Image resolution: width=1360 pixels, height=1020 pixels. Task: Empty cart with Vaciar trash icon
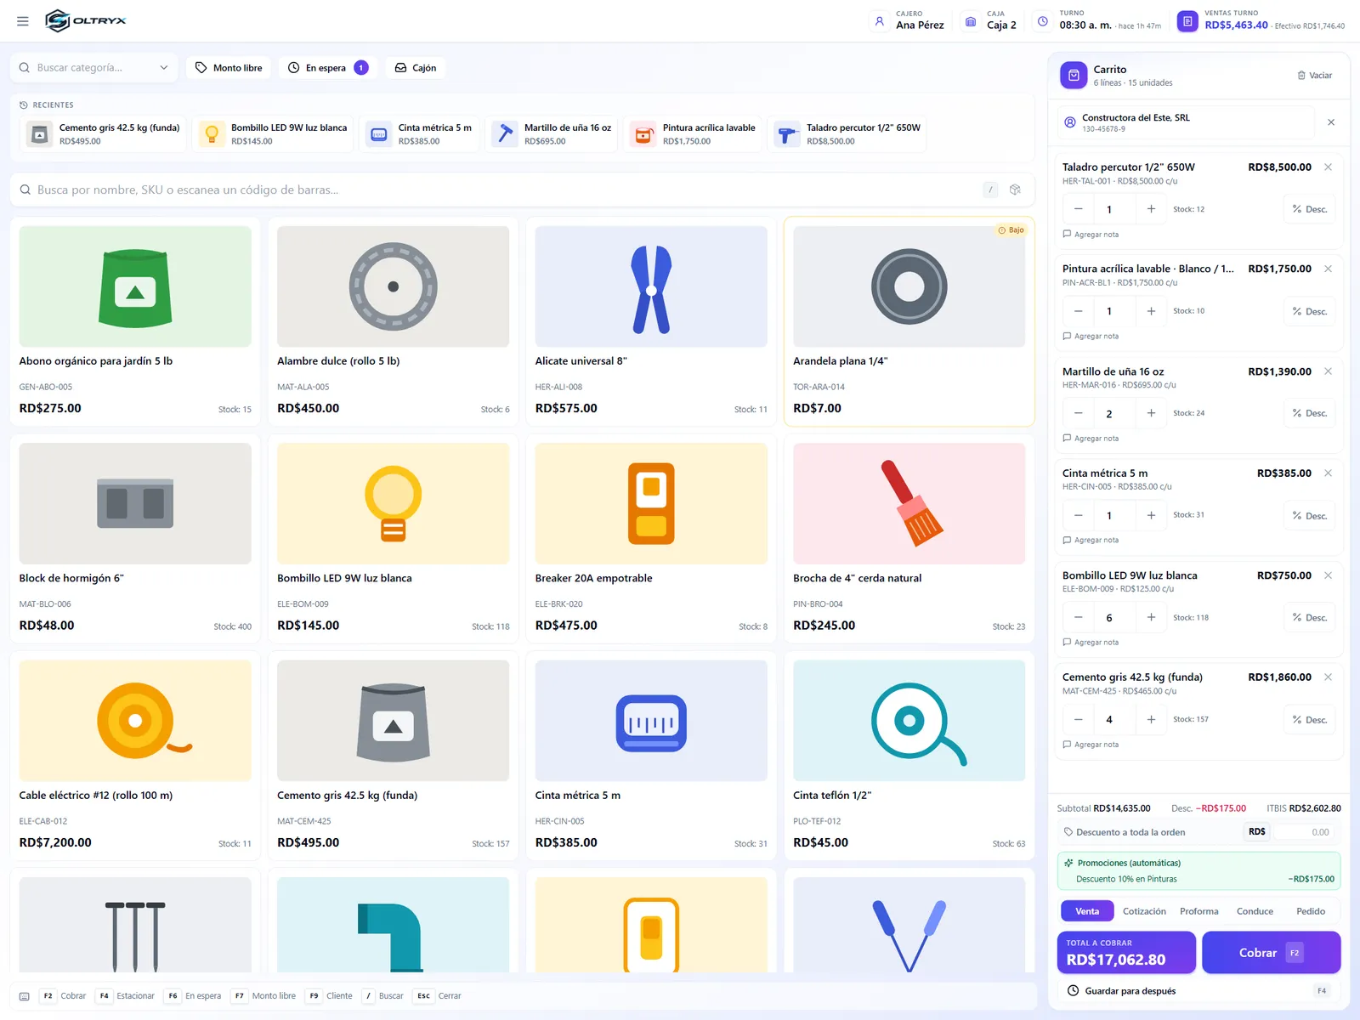click(1315, 76)
